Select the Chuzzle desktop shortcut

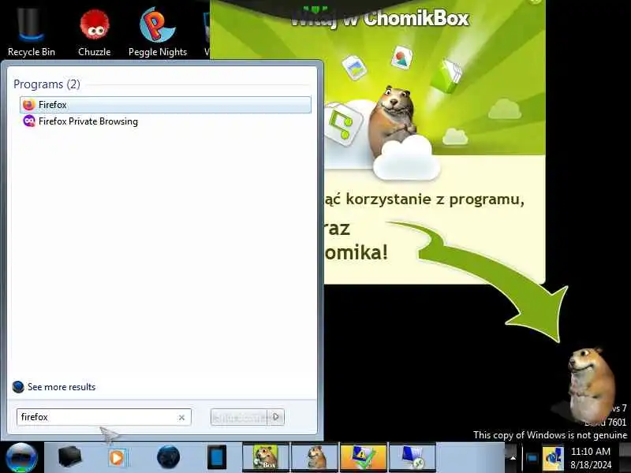click(x=94, y=33)
